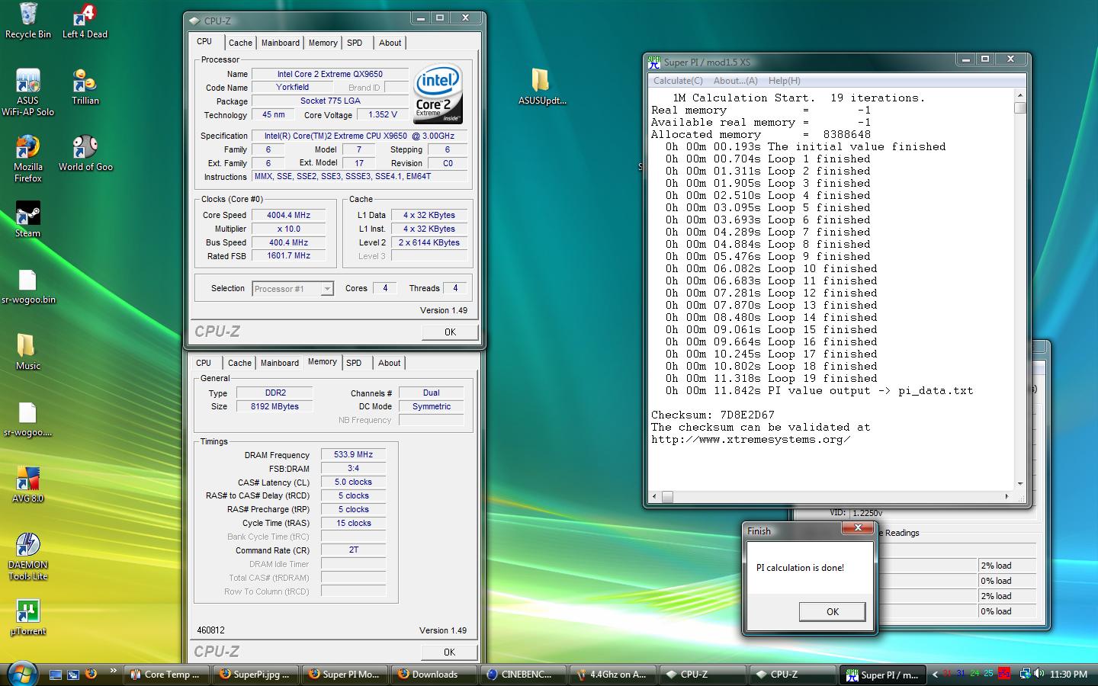The image size is (1098, 686).
Task: Open About tab in the CPU-Z memory window
Action: 389,364
